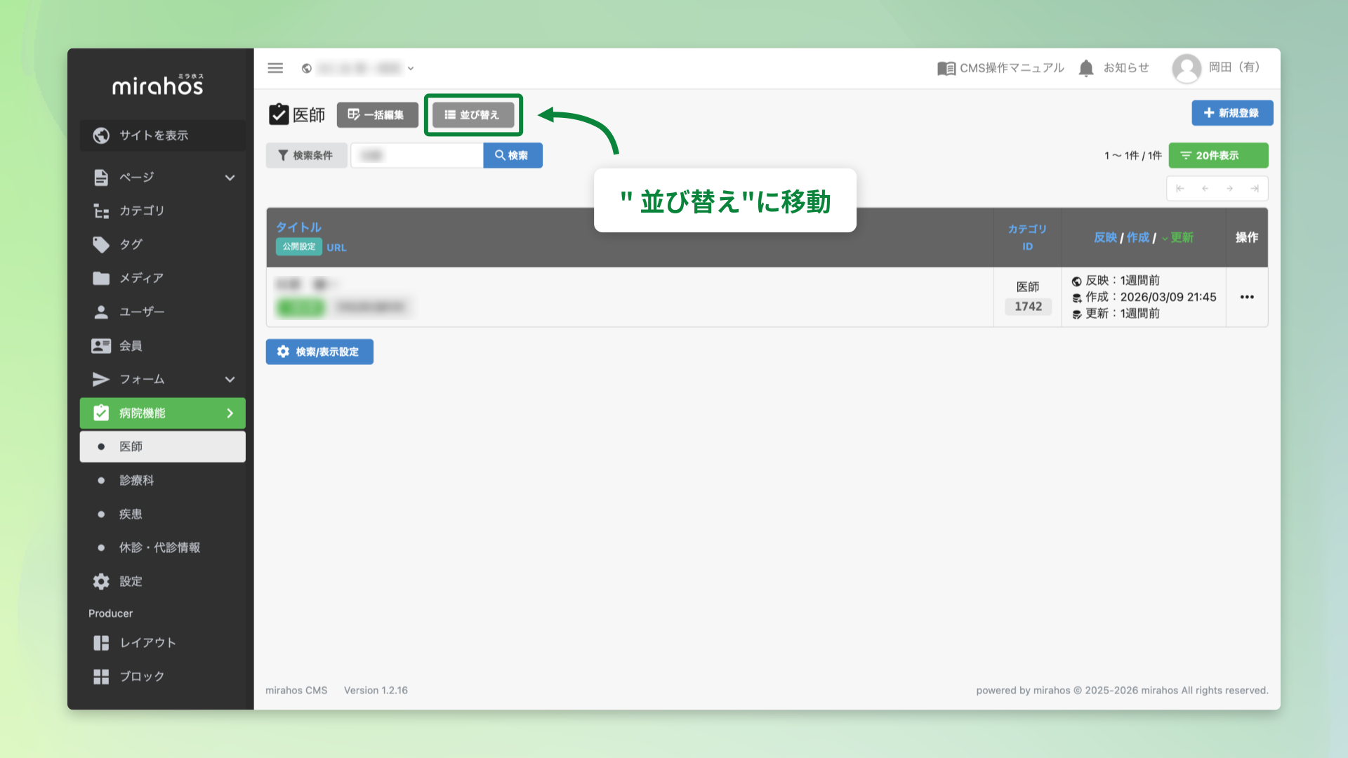Click the tree icon beside カテゴリ
The image size is (1348, 758).
click(x=101, y=211)
